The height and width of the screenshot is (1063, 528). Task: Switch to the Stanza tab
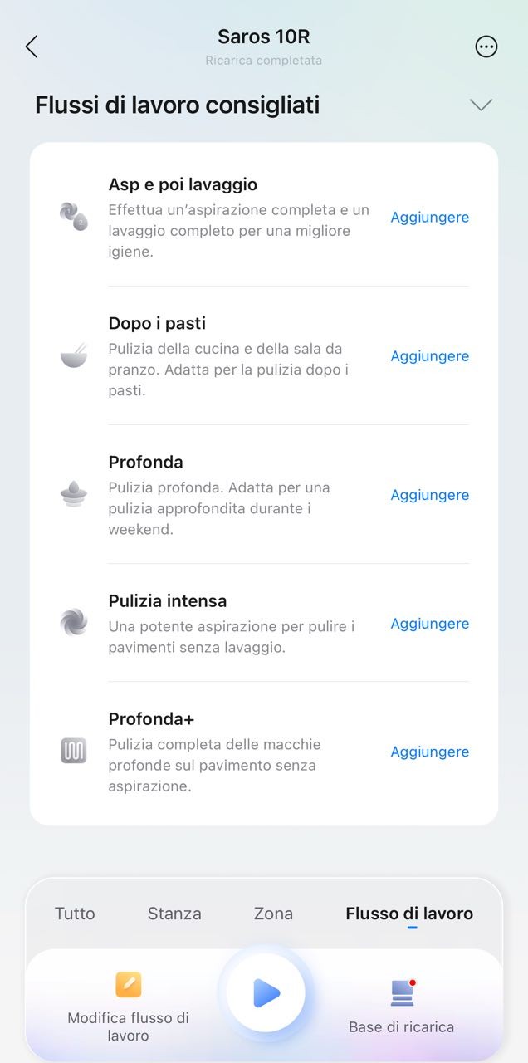click(x=174, y=914)
